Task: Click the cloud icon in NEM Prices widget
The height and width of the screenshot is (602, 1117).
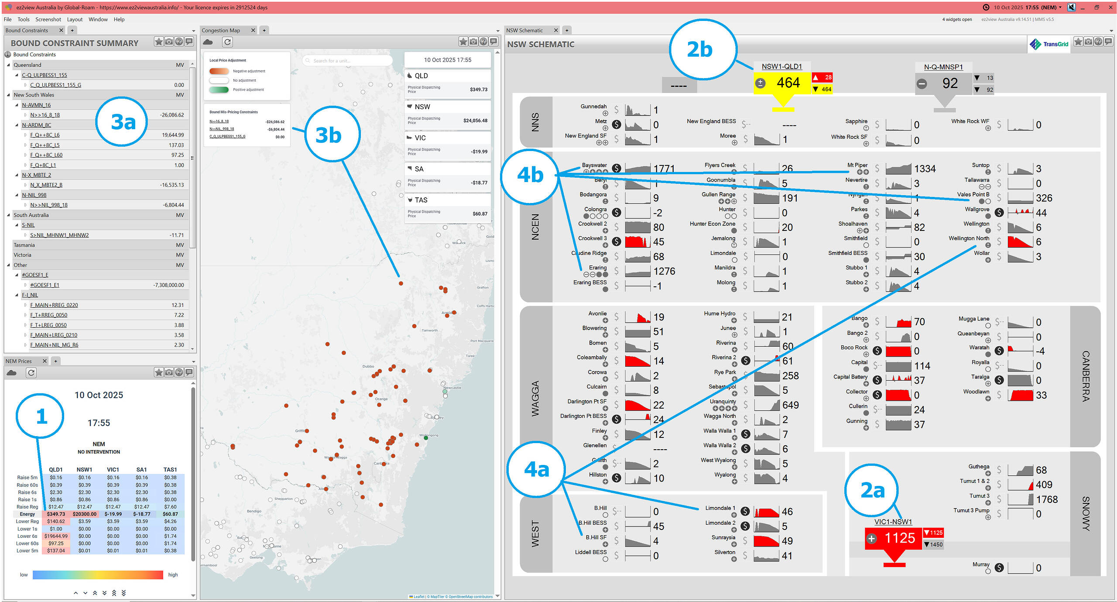Action: point(12,373)
